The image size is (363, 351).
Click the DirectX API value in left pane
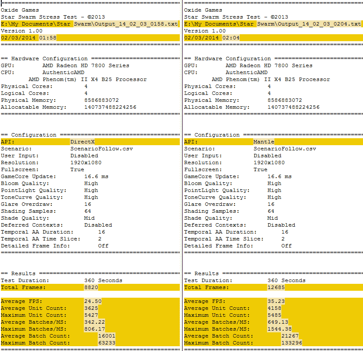tap(82, 142)
